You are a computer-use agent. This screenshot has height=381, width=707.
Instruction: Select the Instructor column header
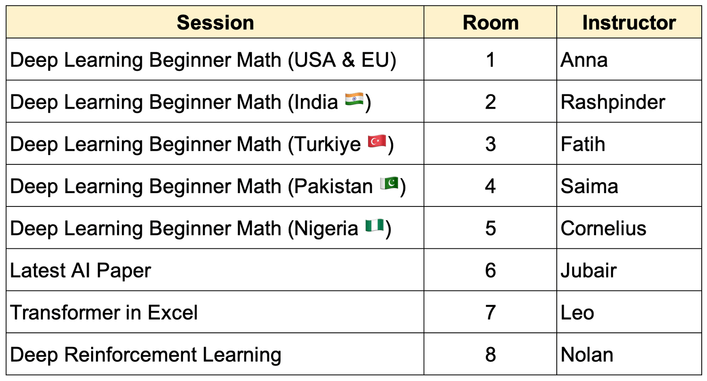tap(629, 22)
